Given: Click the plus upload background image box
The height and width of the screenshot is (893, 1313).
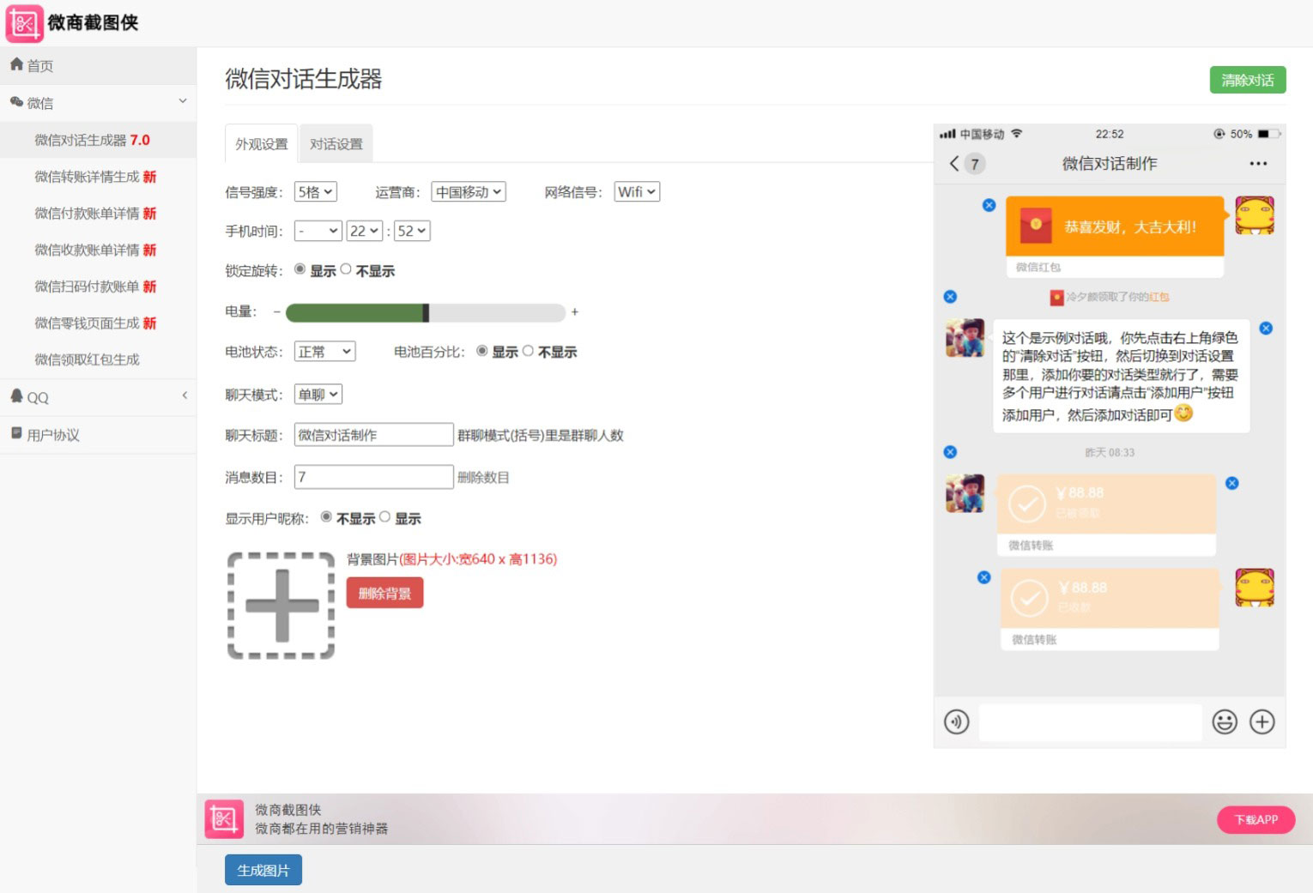Looking at the screenshot, I should coord(281,606).
